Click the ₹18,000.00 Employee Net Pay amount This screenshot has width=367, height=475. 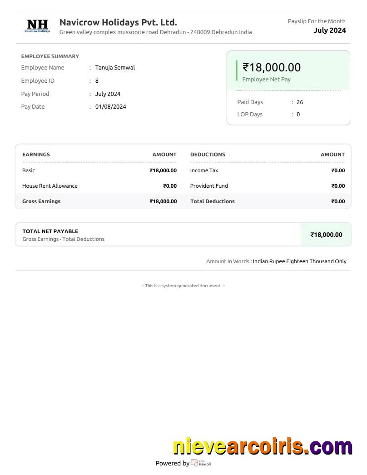click(272, 67)
